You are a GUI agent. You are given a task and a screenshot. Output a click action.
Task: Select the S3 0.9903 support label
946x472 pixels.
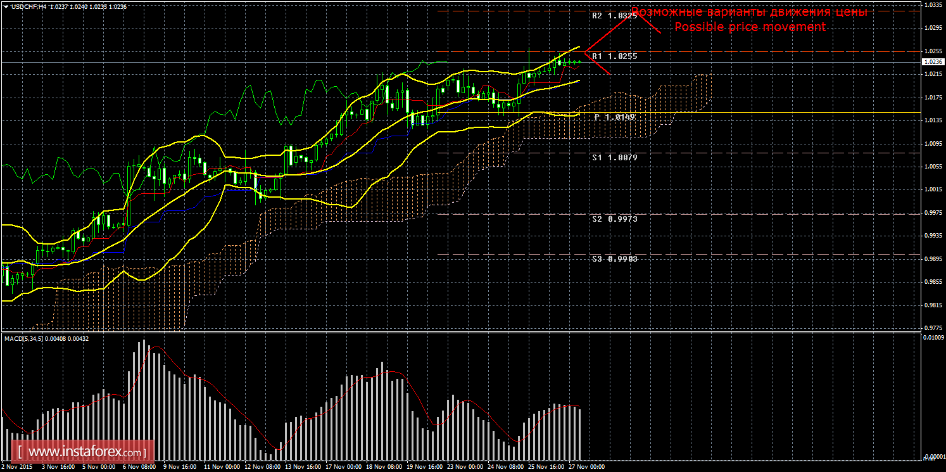pos(614,258)
